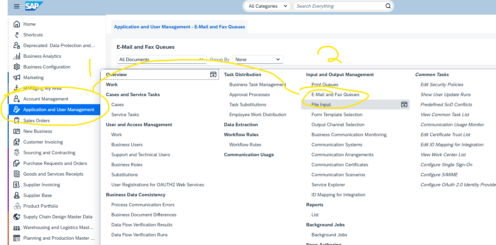Click Edit Security Policies link
This screenshot has height=245, width=496.
point(442,84)
